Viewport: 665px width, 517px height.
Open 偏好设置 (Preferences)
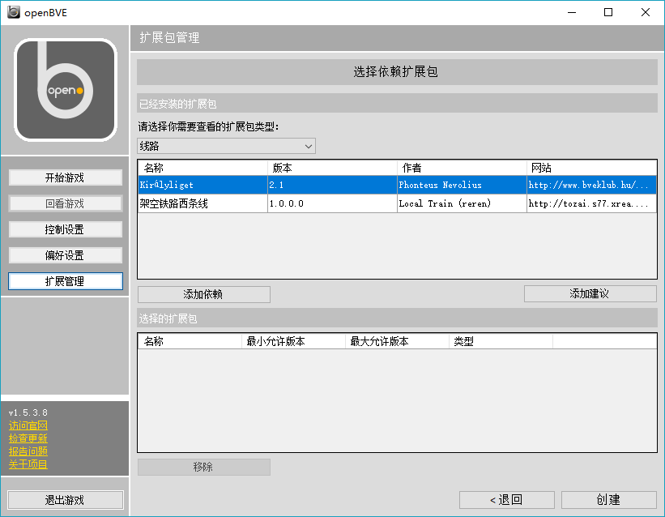coord(66,255)
